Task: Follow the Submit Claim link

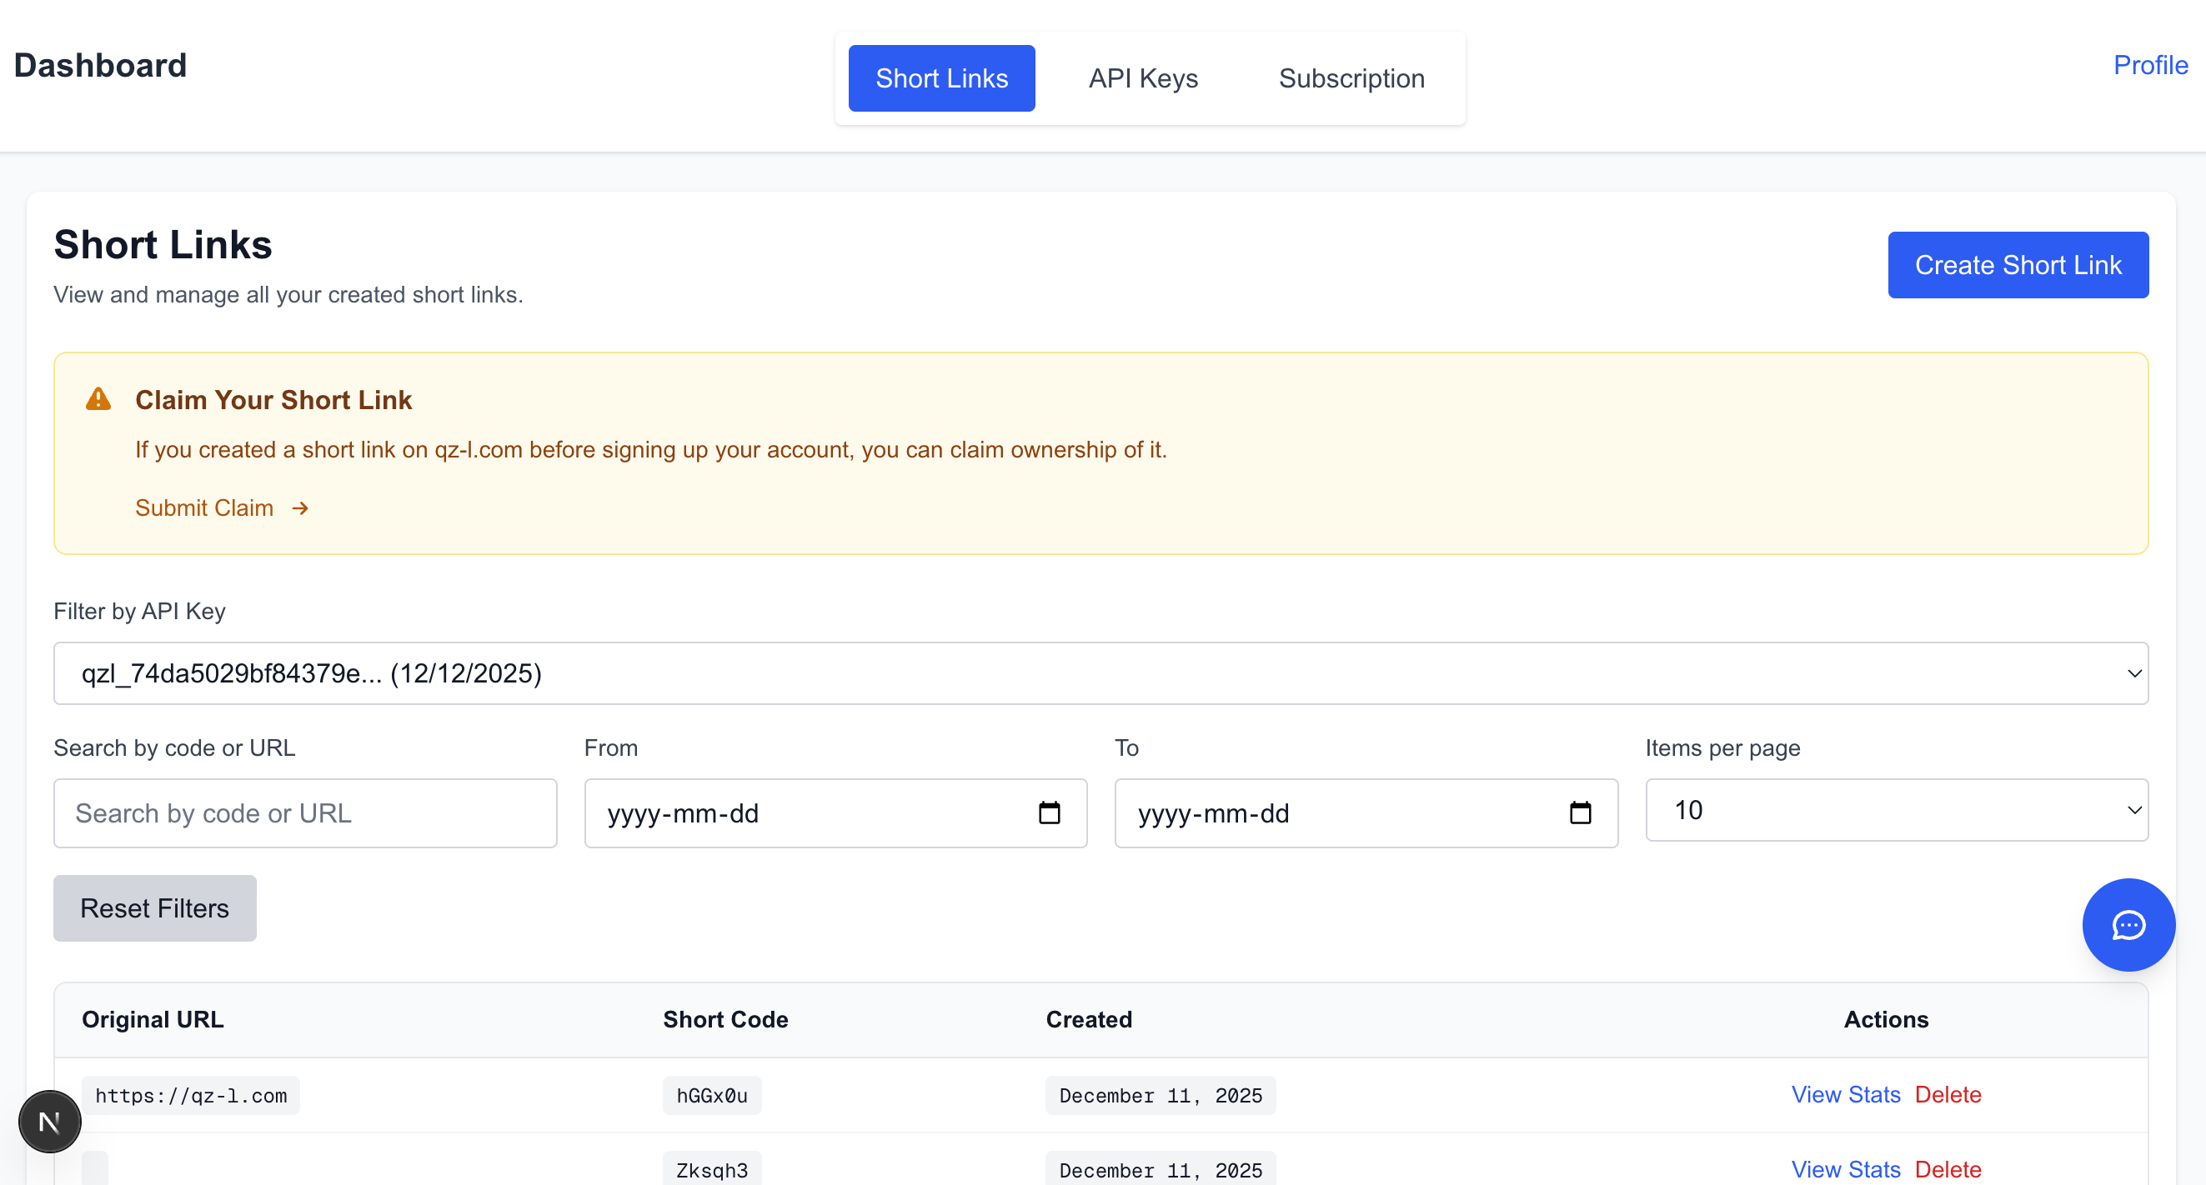Action: pos(204,508)
